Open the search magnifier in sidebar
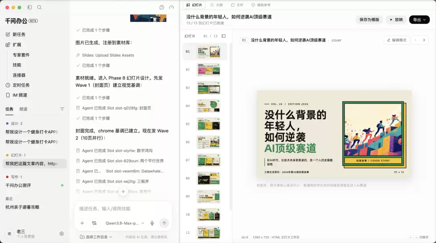The width and height of the screenshot is (436, 243). (x=39, y=7)
